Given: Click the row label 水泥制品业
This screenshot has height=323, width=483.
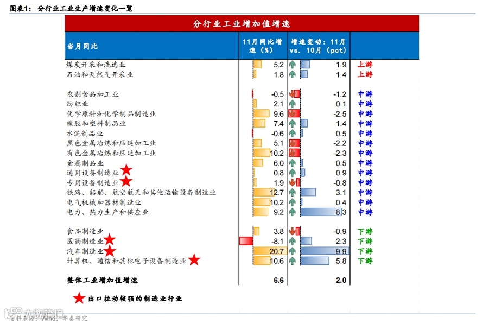Looking at the screenshot, I should click(x=85, y=134).
